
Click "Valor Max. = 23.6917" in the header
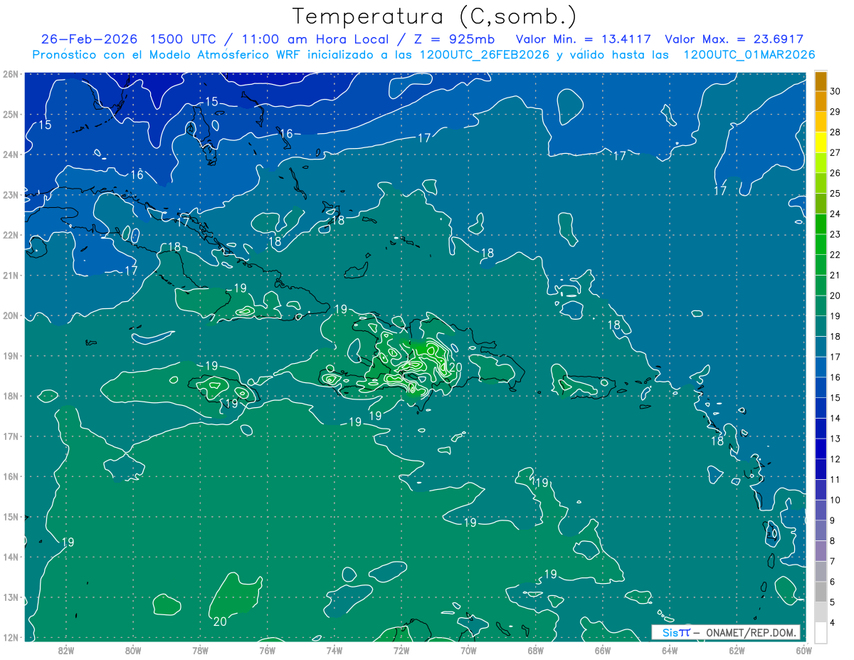coord(734,39)
